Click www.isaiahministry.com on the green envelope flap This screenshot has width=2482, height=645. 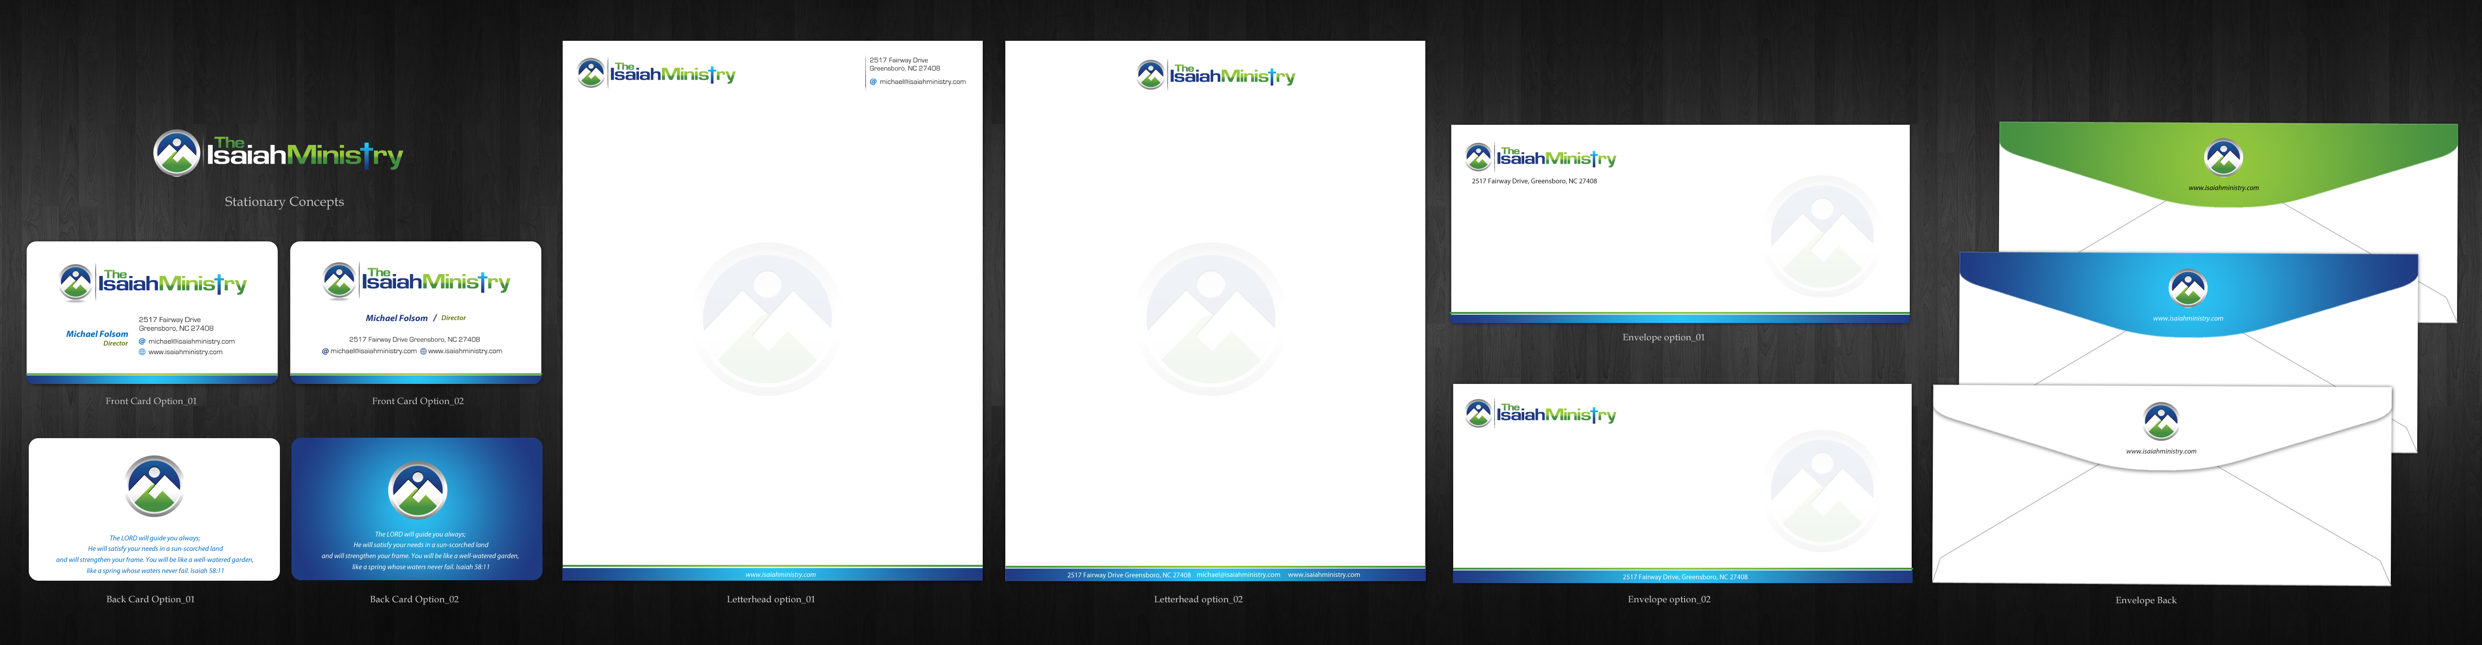tap(2223, 188)
